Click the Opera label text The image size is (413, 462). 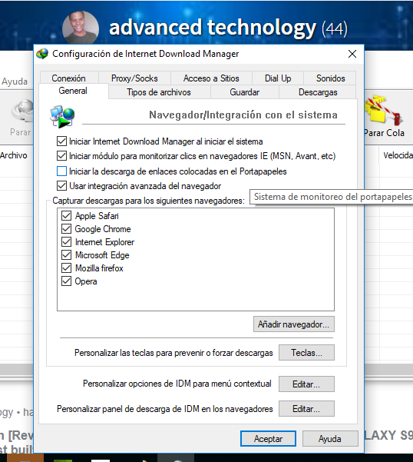[x=86, y=281]
